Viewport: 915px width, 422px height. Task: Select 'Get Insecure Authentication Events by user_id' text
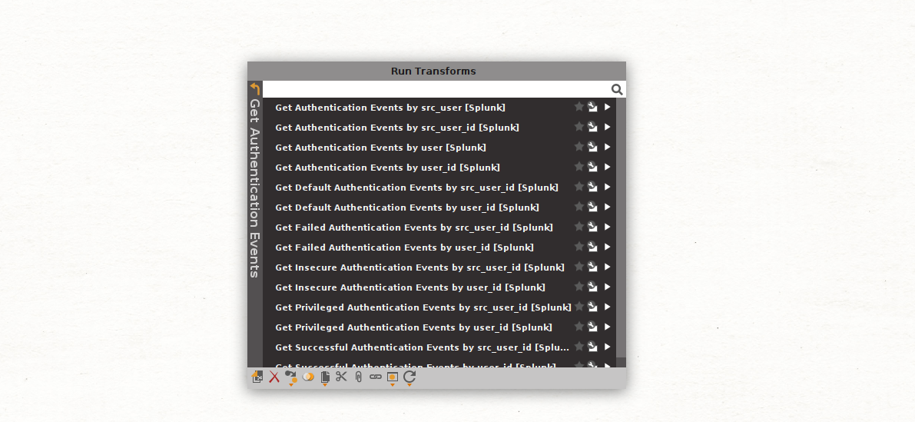click(x=388, y=287)
